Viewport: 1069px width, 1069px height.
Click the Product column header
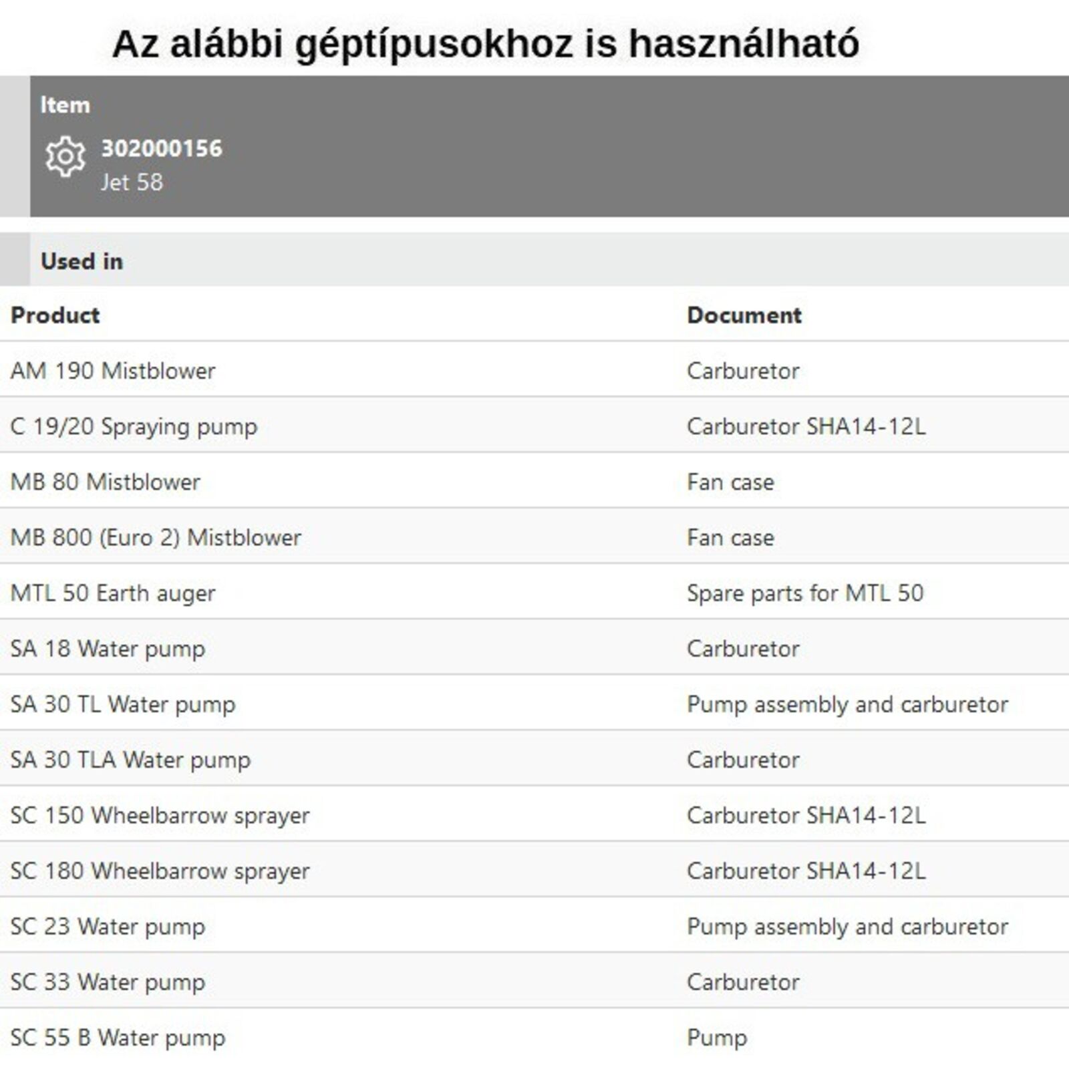click(55, 315)
